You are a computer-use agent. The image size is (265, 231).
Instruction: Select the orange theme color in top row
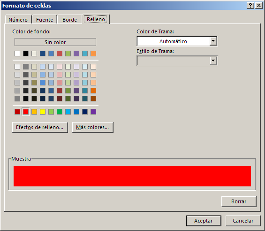point(93,54)
